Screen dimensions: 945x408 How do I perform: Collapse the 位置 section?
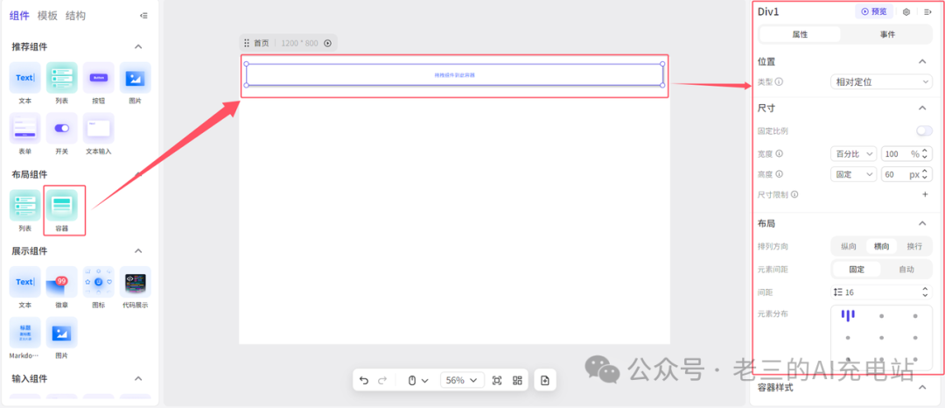[922, 61]
